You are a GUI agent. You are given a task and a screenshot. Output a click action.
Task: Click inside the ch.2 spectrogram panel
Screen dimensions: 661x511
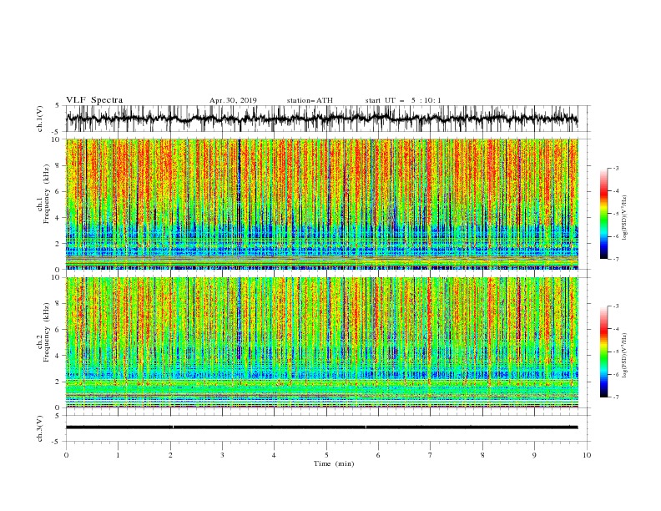[322, 342]
